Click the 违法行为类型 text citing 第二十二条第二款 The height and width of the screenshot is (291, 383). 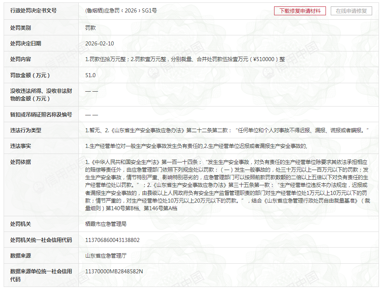227,130
